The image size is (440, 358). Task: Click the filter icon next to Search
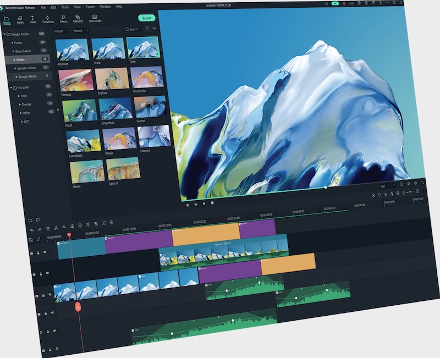147,29
